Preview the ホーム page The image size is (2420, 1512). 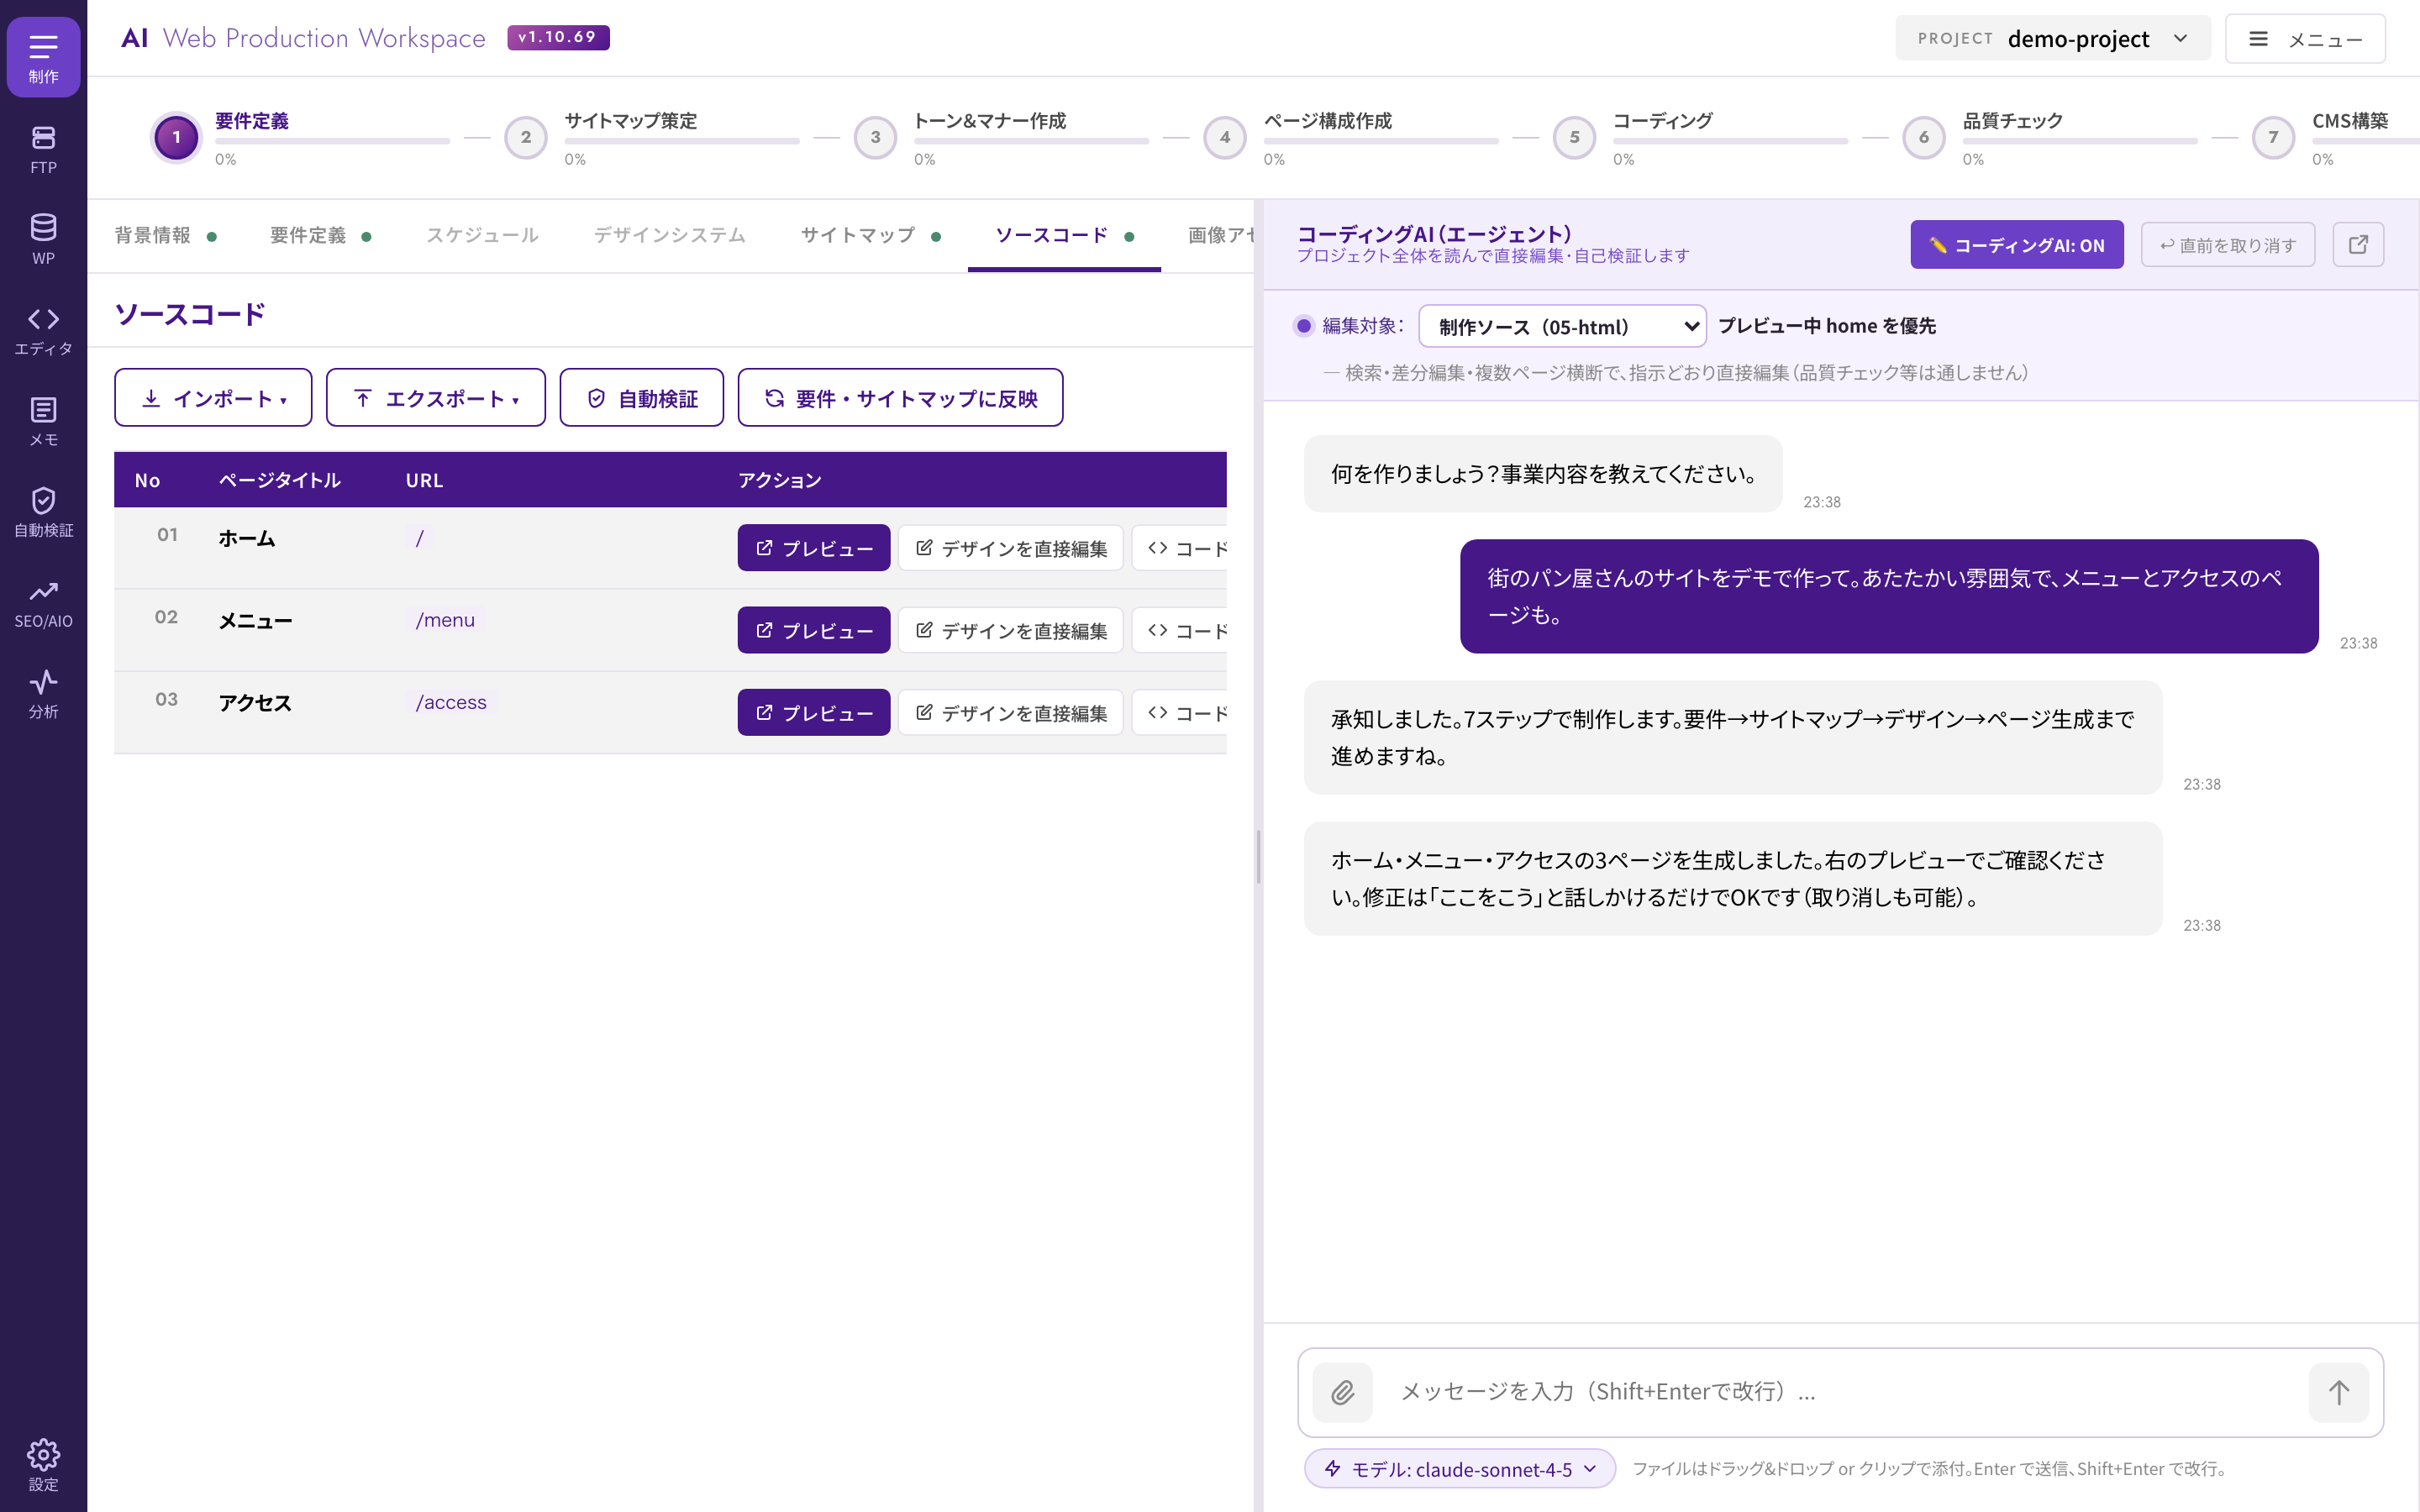(814, 548)
